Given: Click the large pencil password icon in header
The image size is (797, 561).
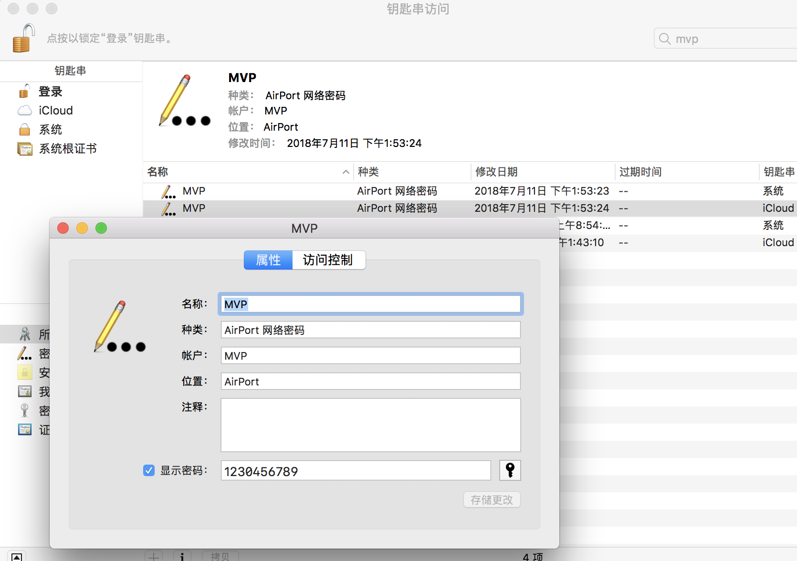Looking at the screenshot, I should coord(184,101).
